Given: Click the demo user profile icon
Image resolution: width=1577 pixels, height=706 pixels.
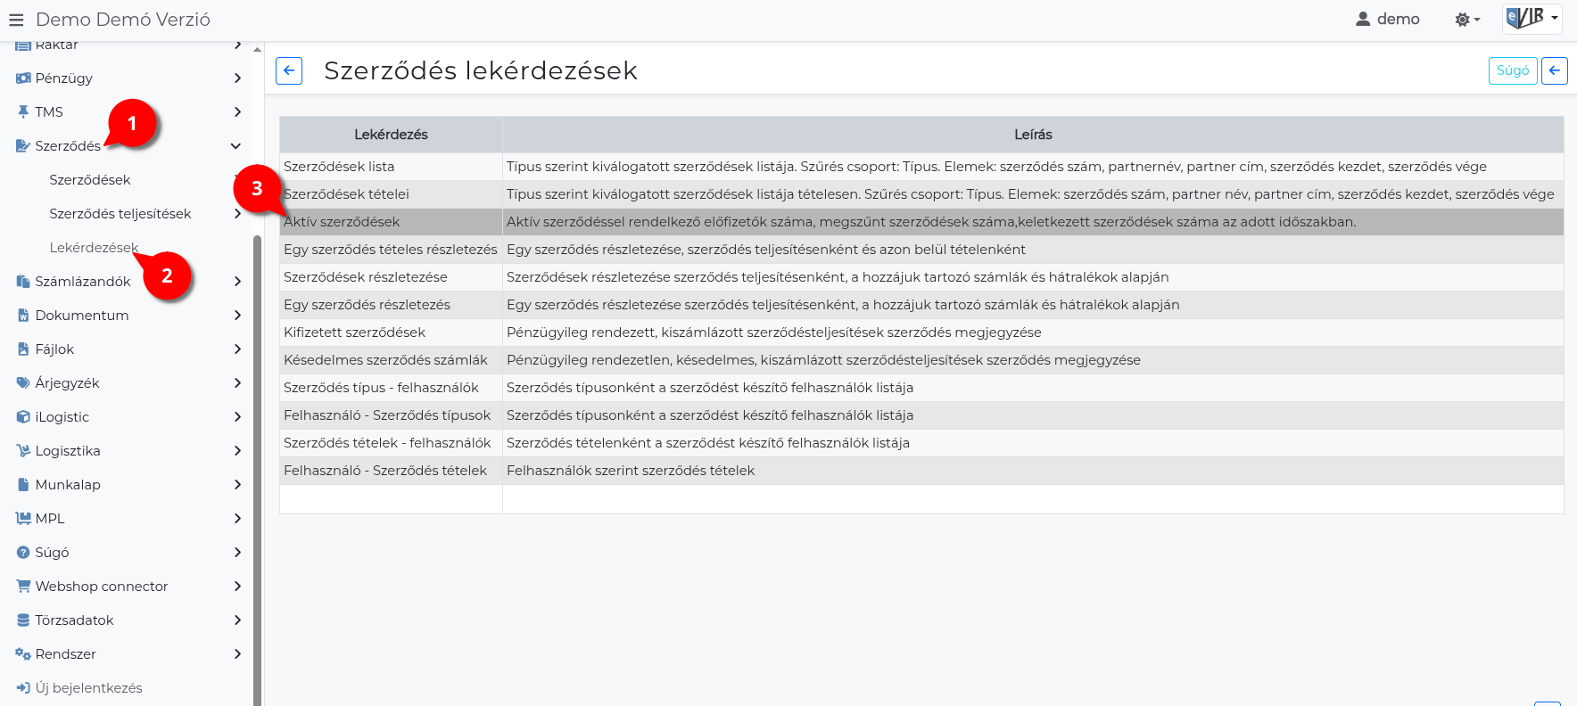Looking at the screenshot, I should click(1363, 19).
